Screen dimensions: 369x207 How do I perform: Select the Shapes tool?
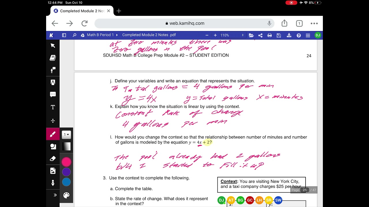[x=53, y=146]
